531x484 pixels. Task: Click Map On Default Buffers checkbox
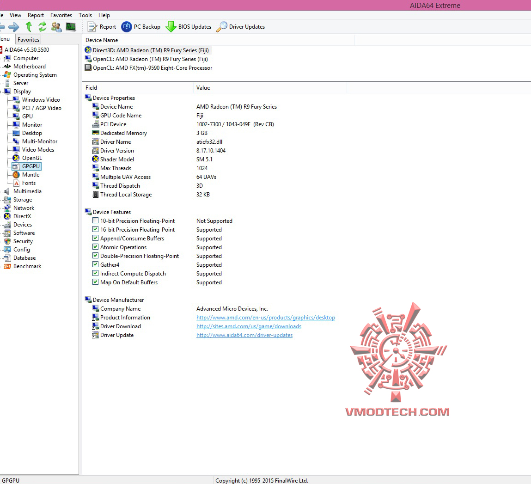pyautogui.click(x=96, y=282)
